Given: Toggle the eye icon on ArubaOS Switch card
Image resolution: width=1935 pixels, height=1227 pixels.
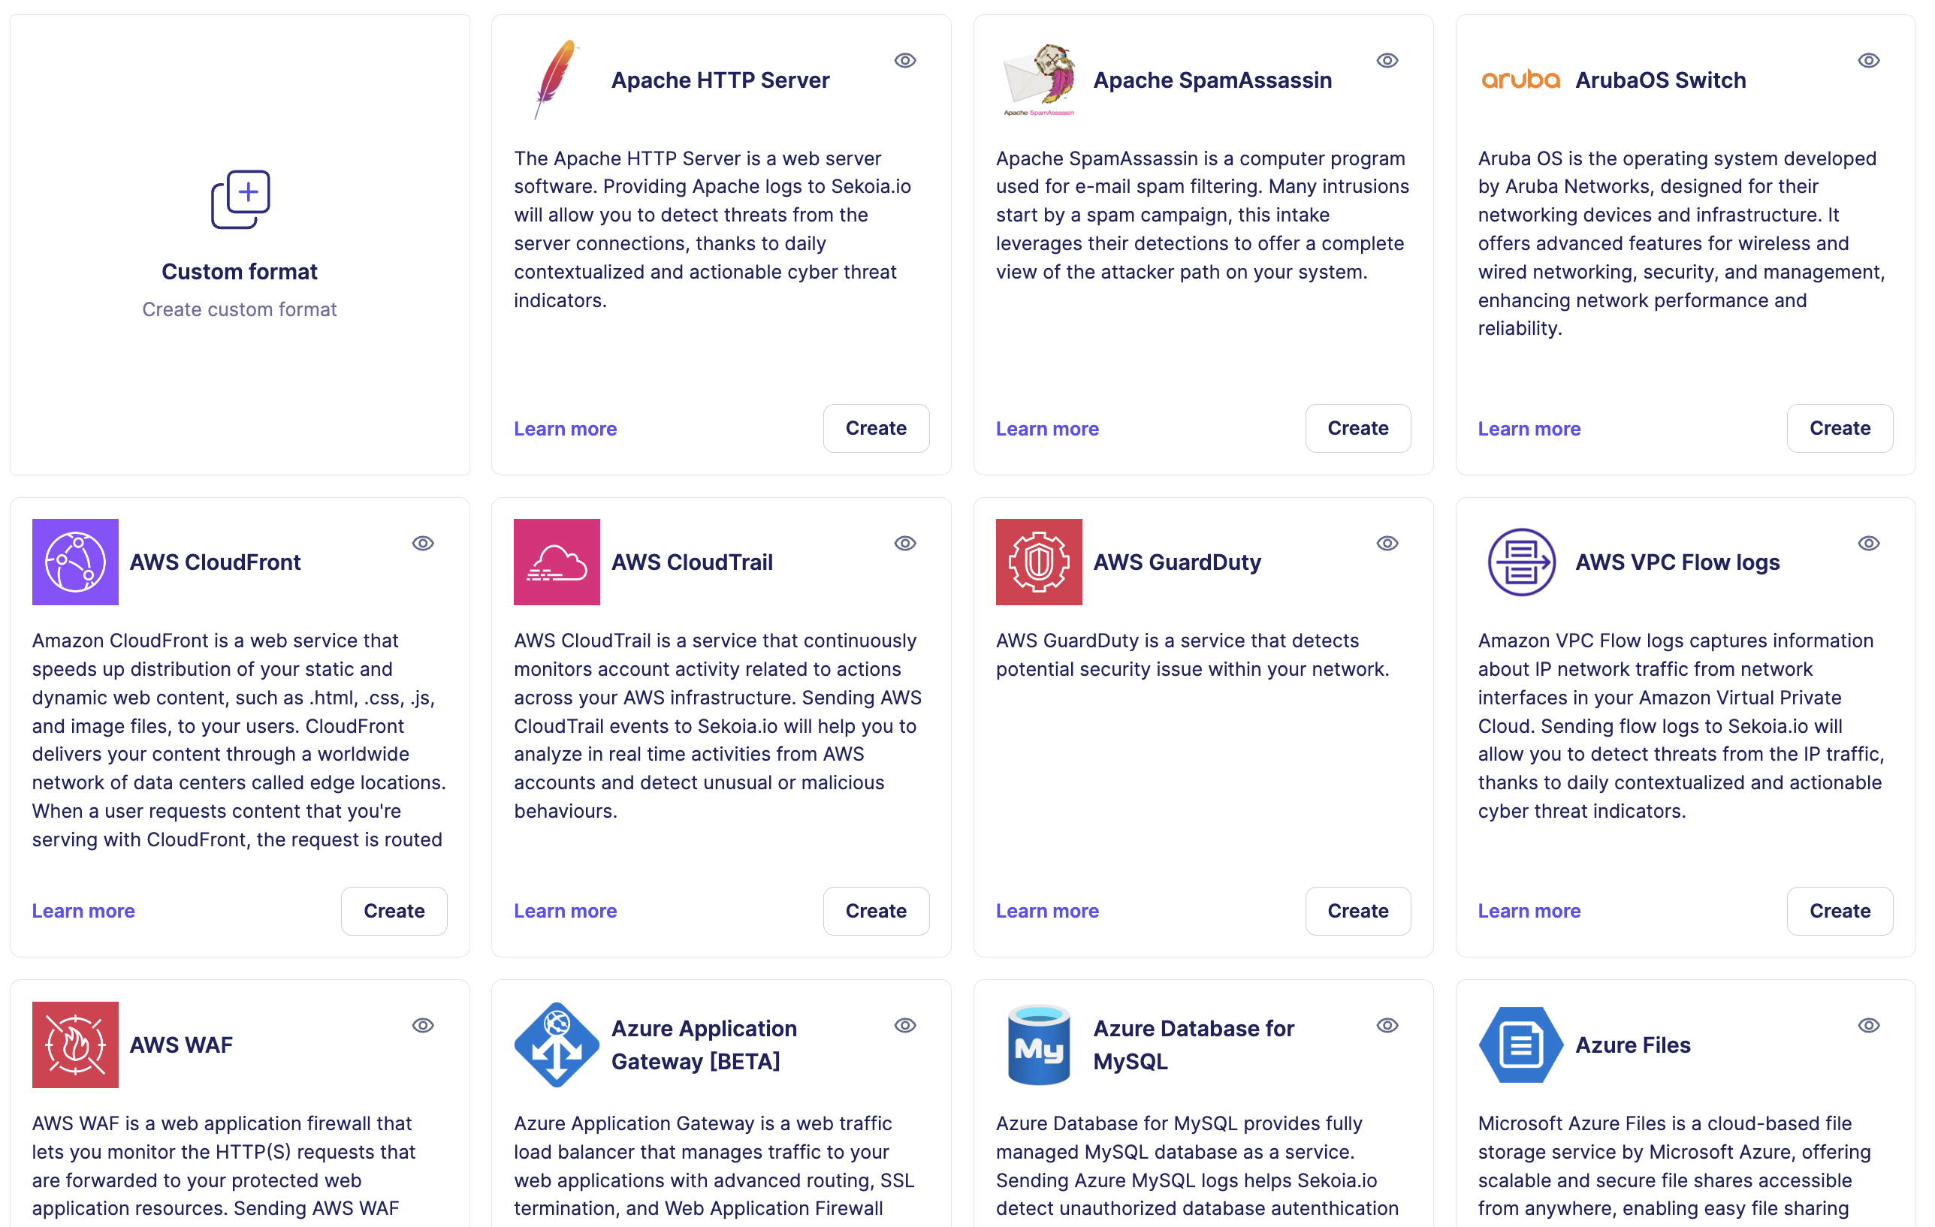Looking at the screenshot, I should pos(1868,60).
